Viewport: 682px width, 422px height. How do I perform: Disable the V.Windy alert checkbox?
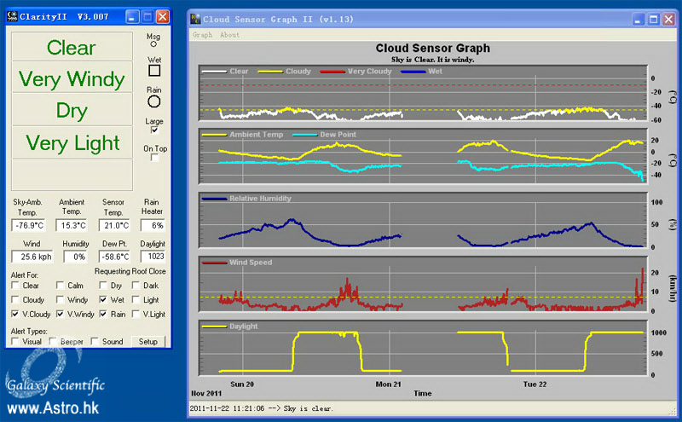(x=61, y=315)
